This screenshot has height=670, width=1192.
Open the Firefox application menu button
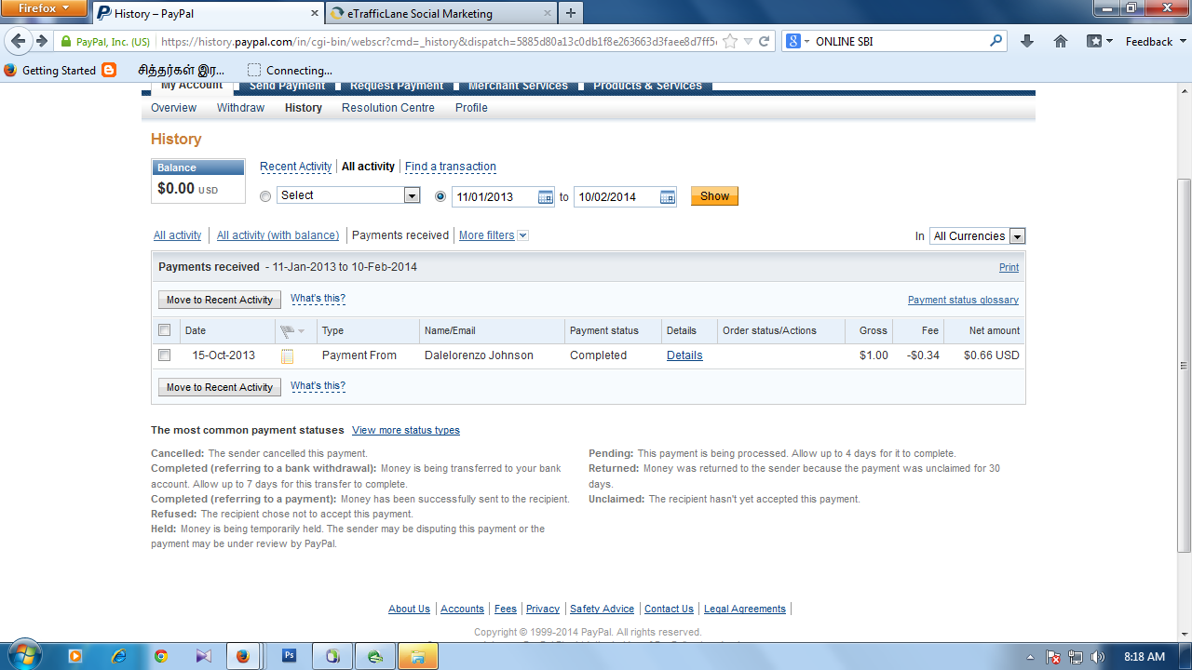tap(44, 8)
